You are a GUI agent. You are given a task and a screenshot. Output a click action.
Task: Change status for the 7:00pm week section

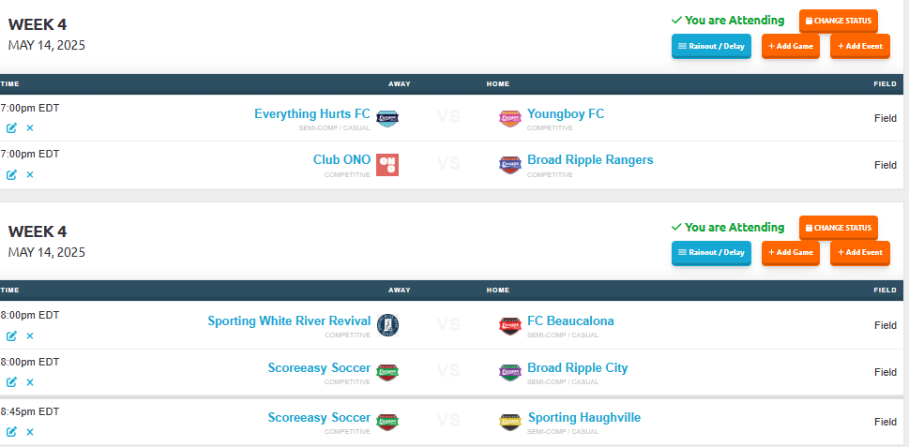tap(839, 21)
